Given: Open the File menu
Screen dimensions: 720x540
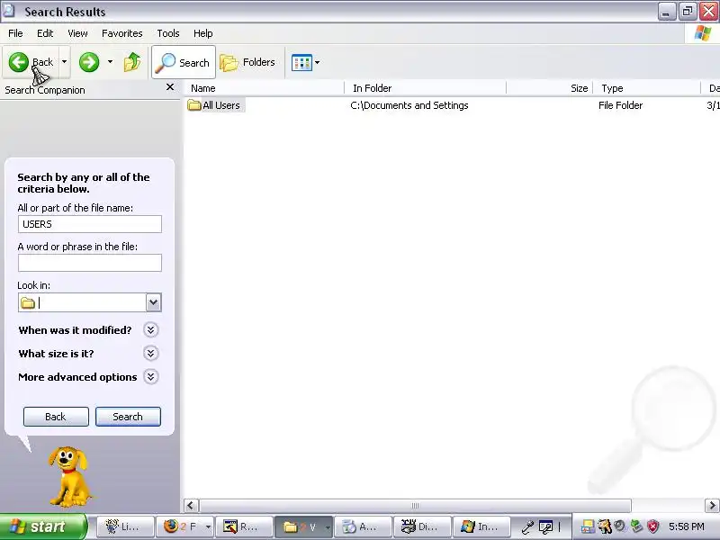Looking at the screenshot, I should pos(15,33).
